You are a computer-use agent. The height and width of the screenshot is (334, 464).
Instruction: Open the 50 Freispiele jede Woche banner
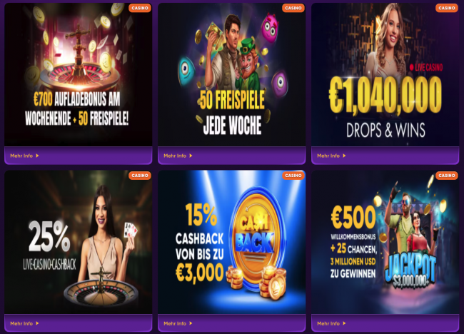click(232, 74)
